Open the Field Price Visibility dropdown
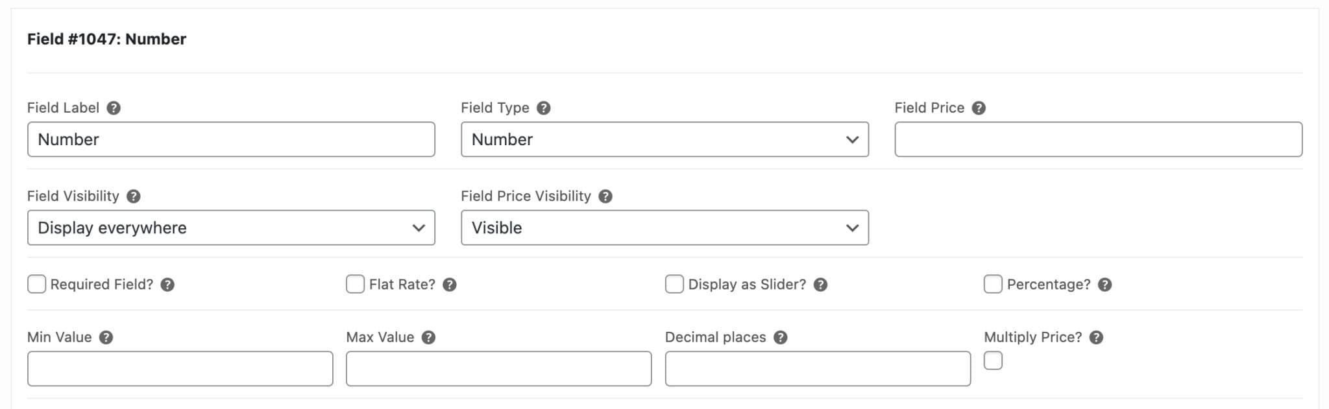 [664, 228]
